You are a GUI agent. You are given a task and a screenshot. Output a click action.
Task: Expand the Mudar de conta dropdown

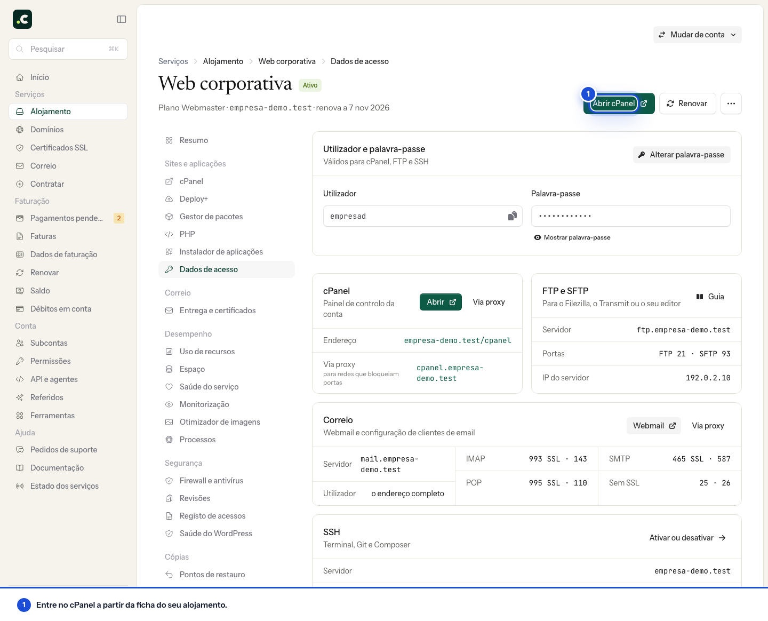coord(698,35)
